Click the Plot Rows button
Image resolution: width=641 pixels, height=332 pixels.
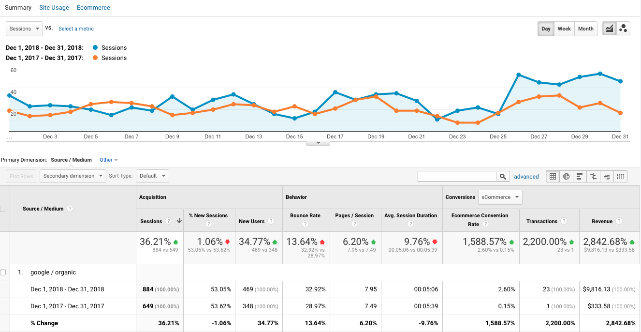coord(21,176)
